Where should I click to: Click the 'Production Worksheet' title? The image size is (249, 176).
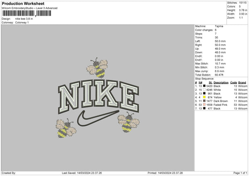coord(23,3)
